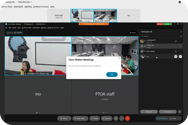Open the participant list sort icon
The image size is (188, 125).
(x=181, y=36)
